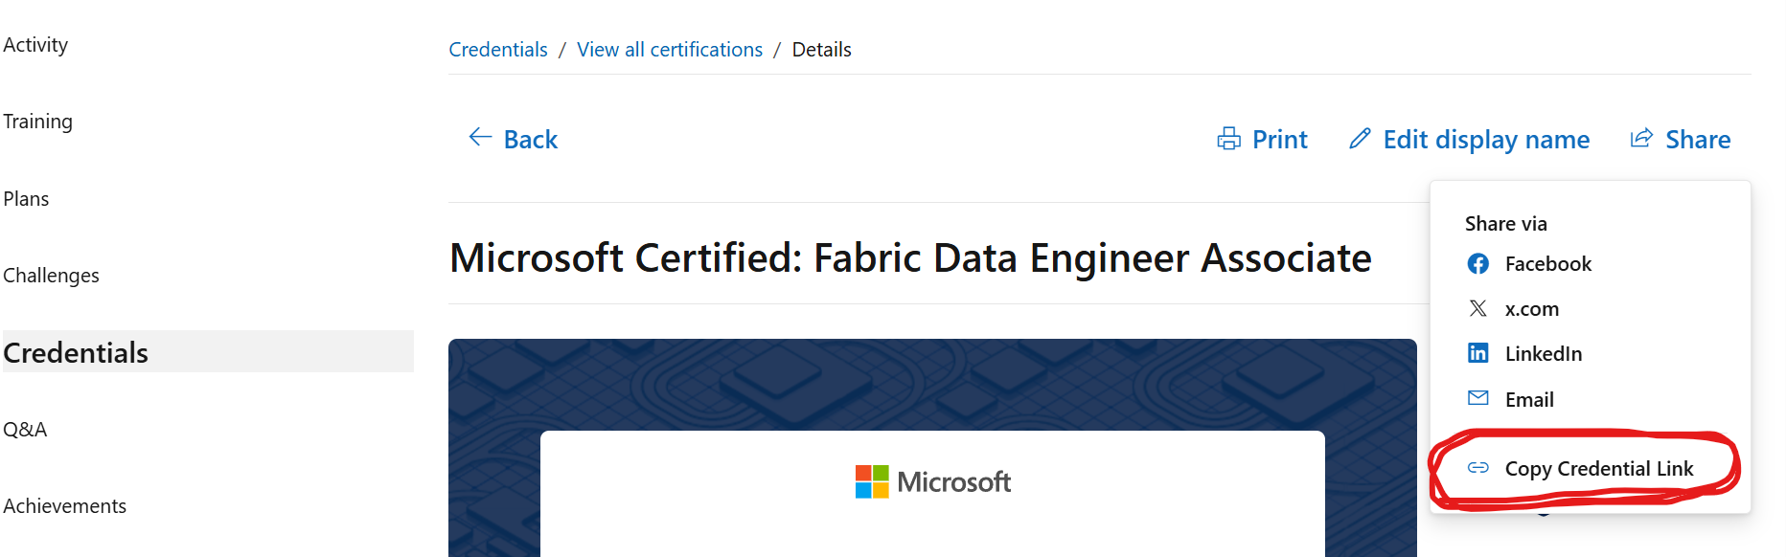Click Edit display name text

coord(1486,140)
